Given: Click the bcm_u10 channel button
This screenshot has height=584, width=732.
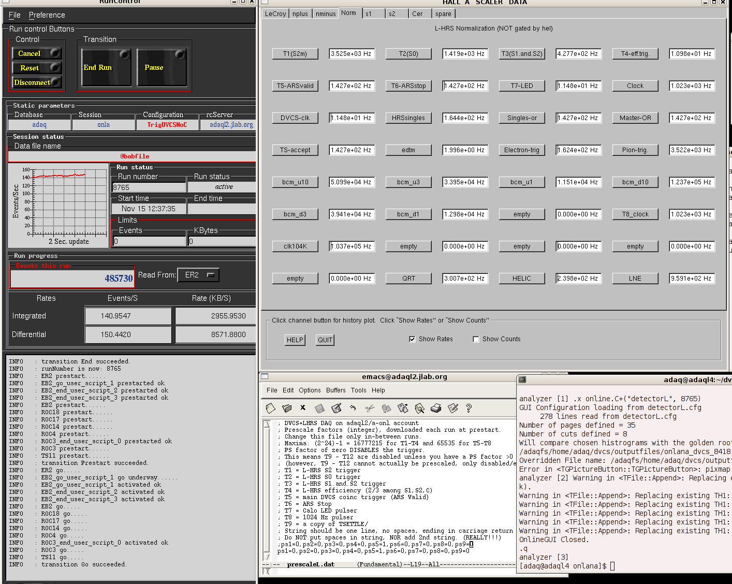Looking at the screenshot, I should click(295, 182).
